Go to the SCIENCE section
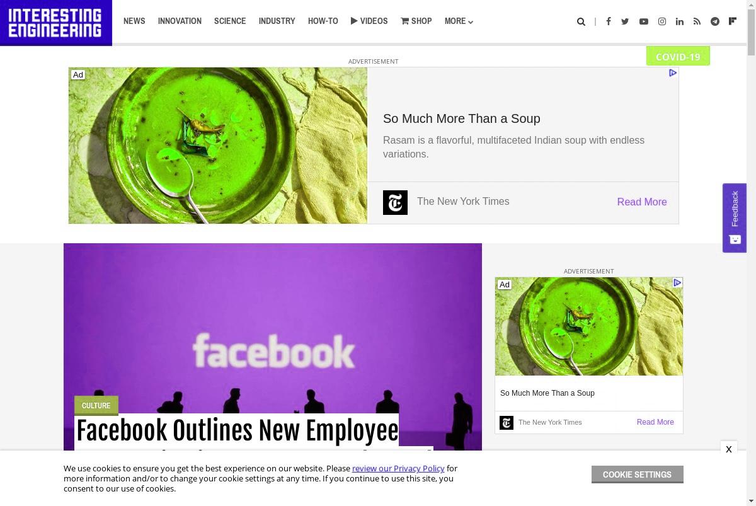 click(230, 21)
